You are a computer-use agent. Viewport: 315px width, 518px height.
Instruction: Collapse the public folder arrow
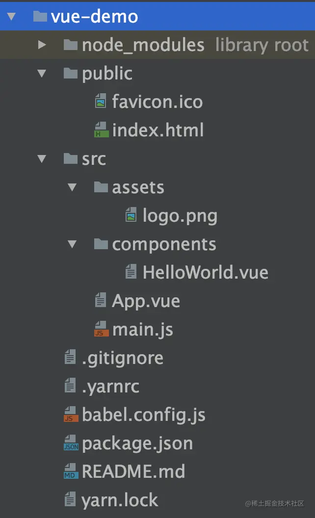point(42,74)
